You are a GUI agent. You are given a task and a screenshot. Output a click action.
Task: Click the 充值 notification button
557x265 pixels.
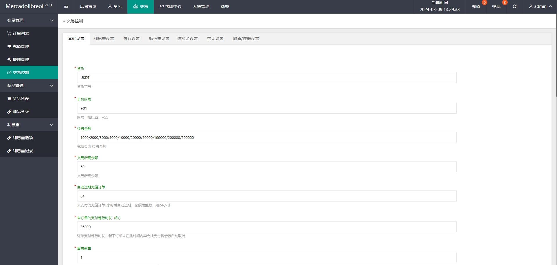click(x=476, y=6)
